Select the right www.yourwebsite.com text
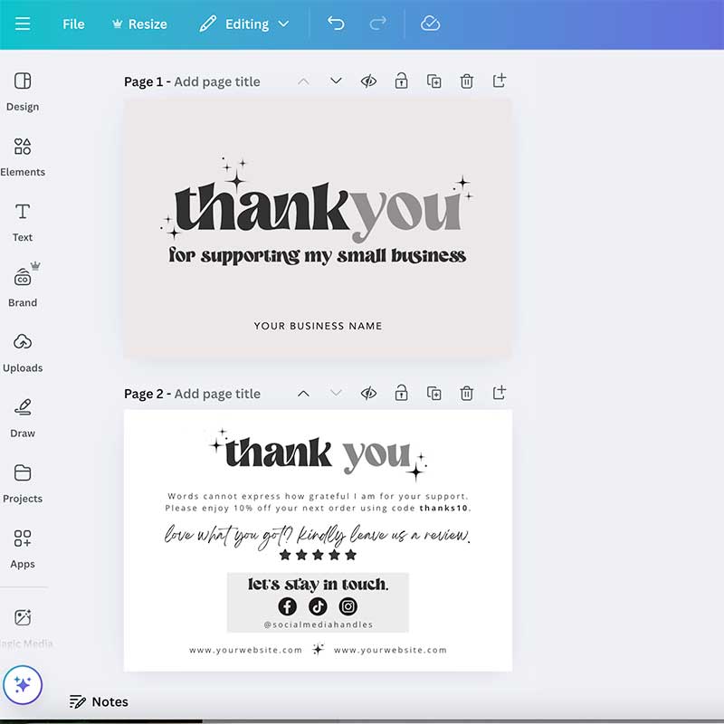Viewport: 724px width, 724px height. coord(390,650)
